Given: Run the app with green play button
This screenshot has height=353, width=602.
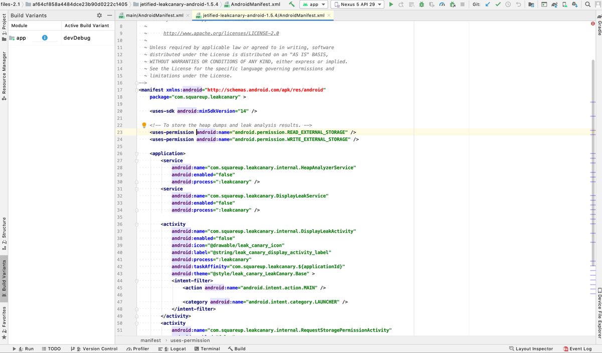Looking at the screenshot, I should coord(391,5).
